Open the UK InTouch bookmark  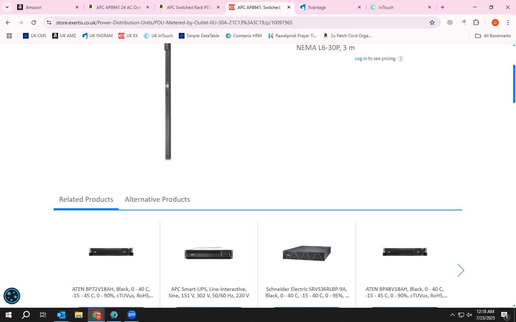point(158,36)
